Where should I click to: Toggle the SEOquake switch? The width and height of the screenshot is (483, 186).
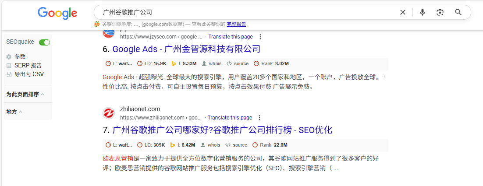tap(44, 42)
